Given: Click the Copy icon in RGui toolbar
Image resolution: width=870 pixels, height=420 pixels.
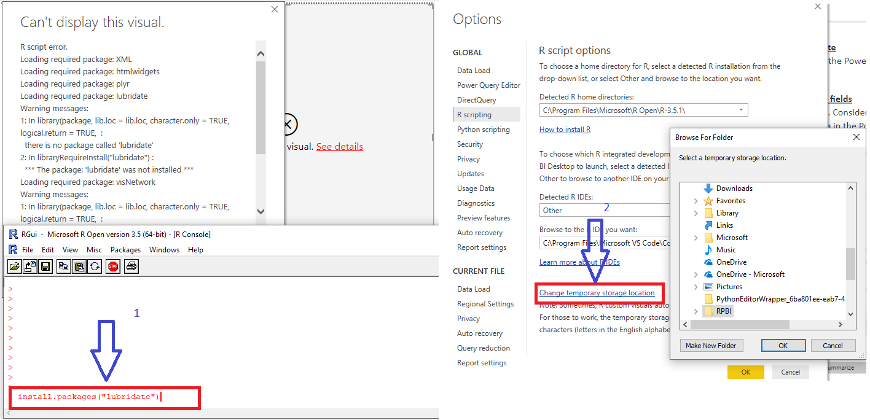Looking at the screenshot, I should [63, 266].
